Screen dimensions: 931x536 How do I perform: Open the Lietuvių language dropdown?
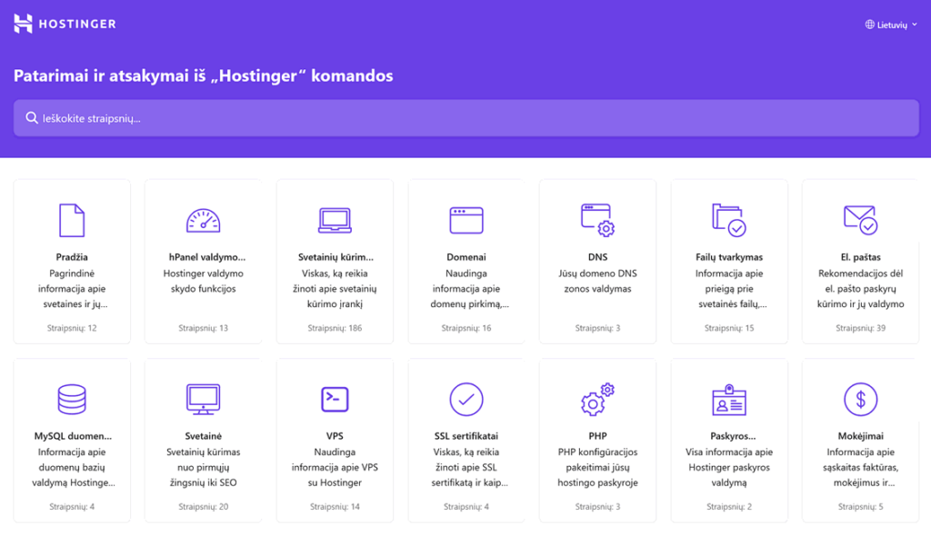pyautogui.click(x=891, y=25)
